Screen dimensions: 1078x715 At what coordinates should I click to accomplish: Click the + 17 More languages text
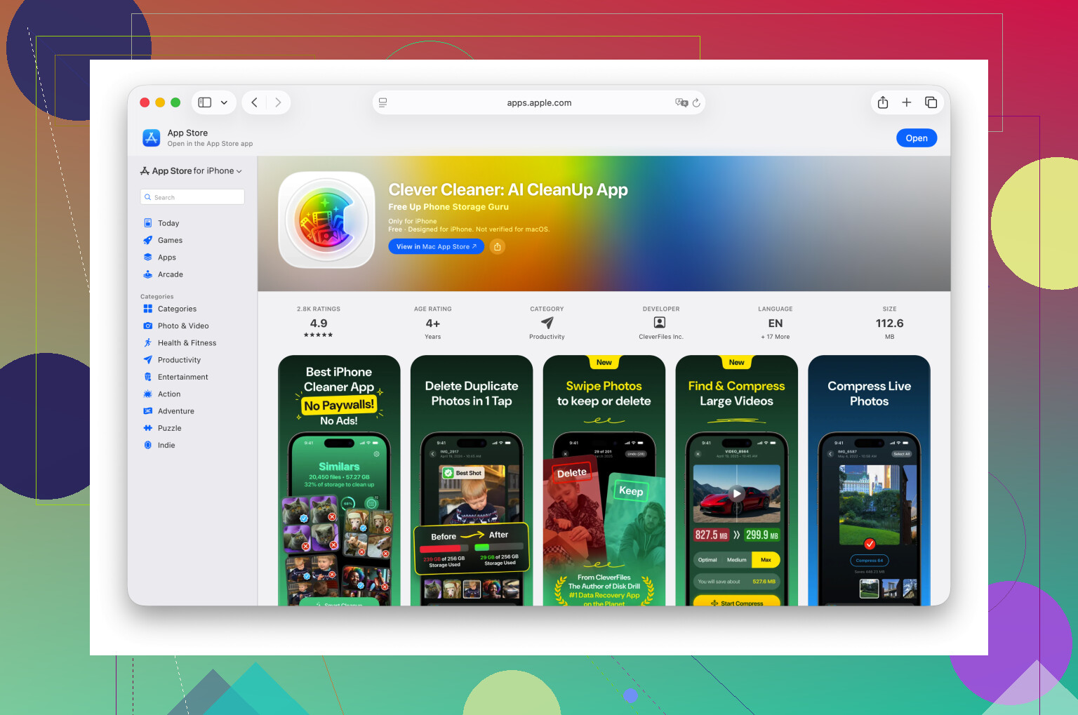point(776,337)
